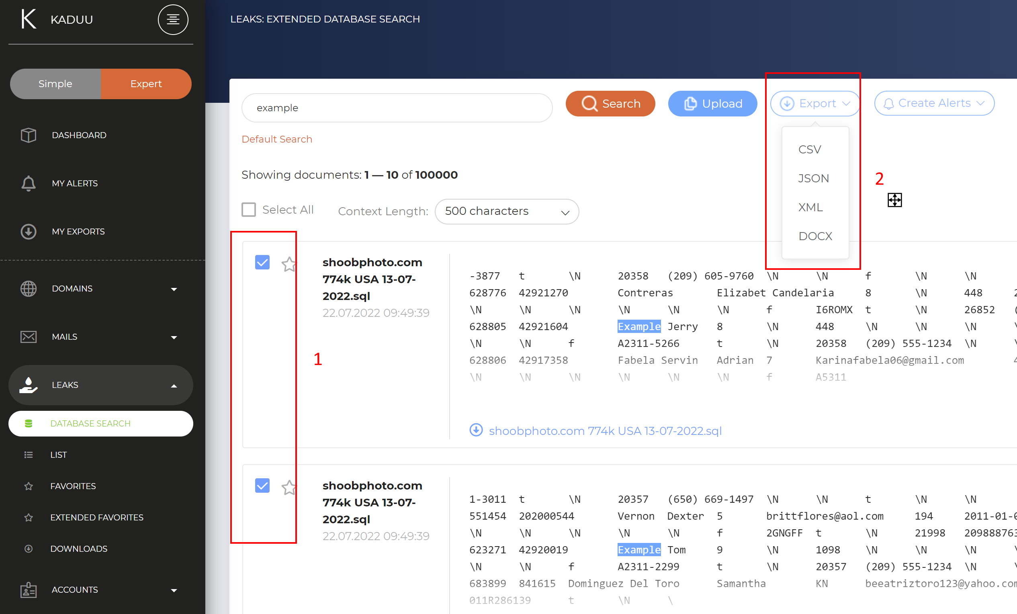Click the Downloads circle-arrow icon in sidebar
This screenshot has height=614, width=1017.
tap(29, 549)
